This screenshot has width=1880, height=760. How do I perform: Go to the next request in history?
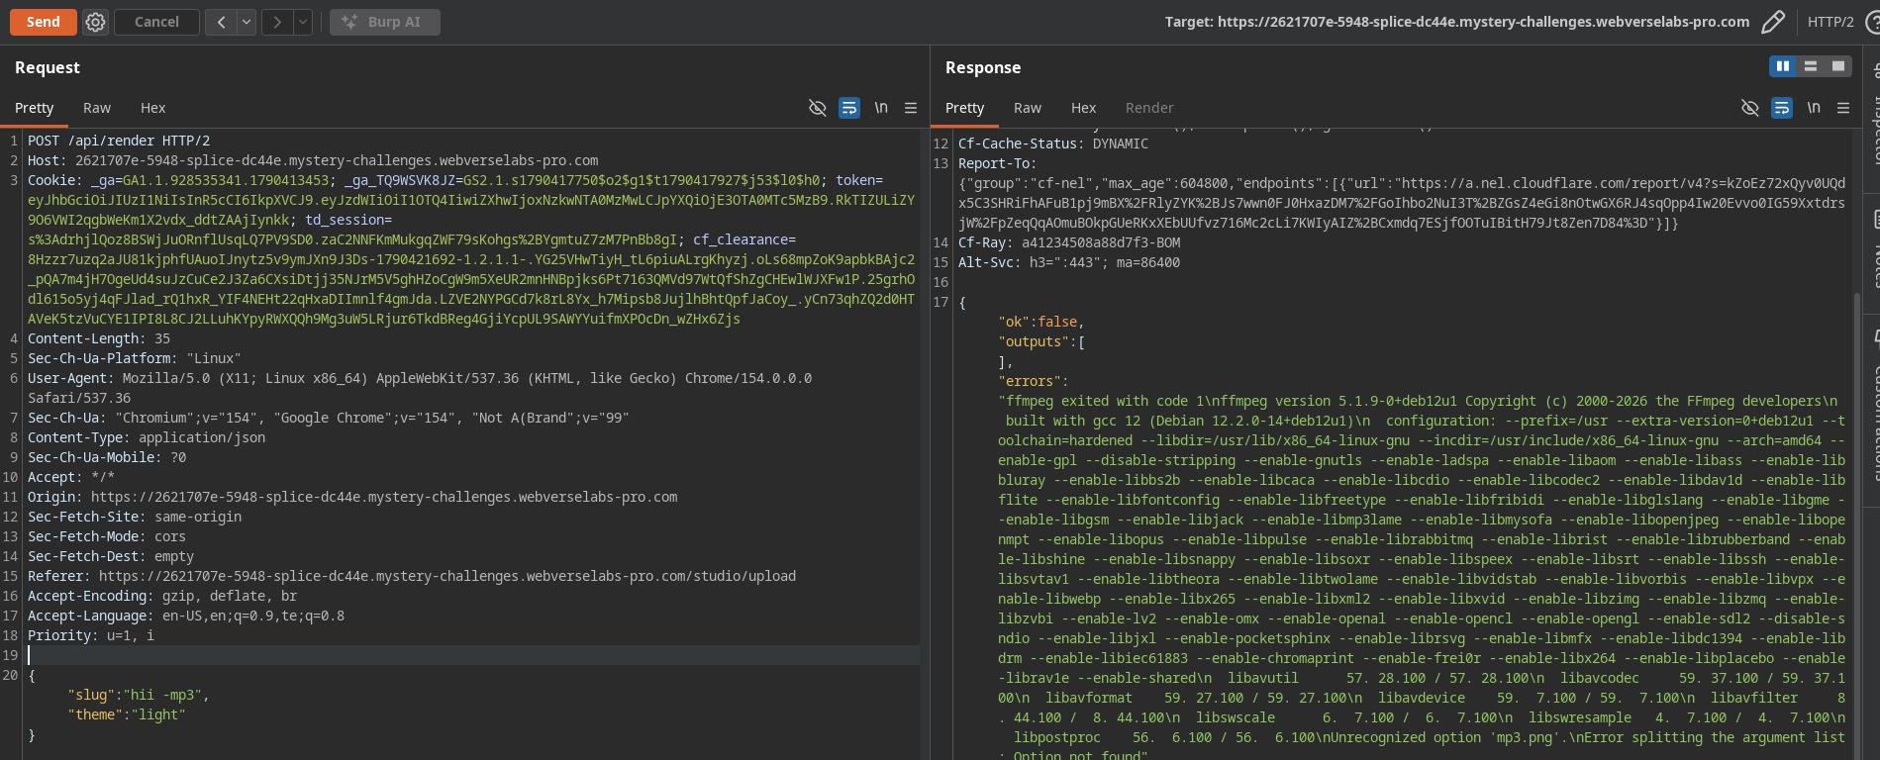tap(277, 22)
